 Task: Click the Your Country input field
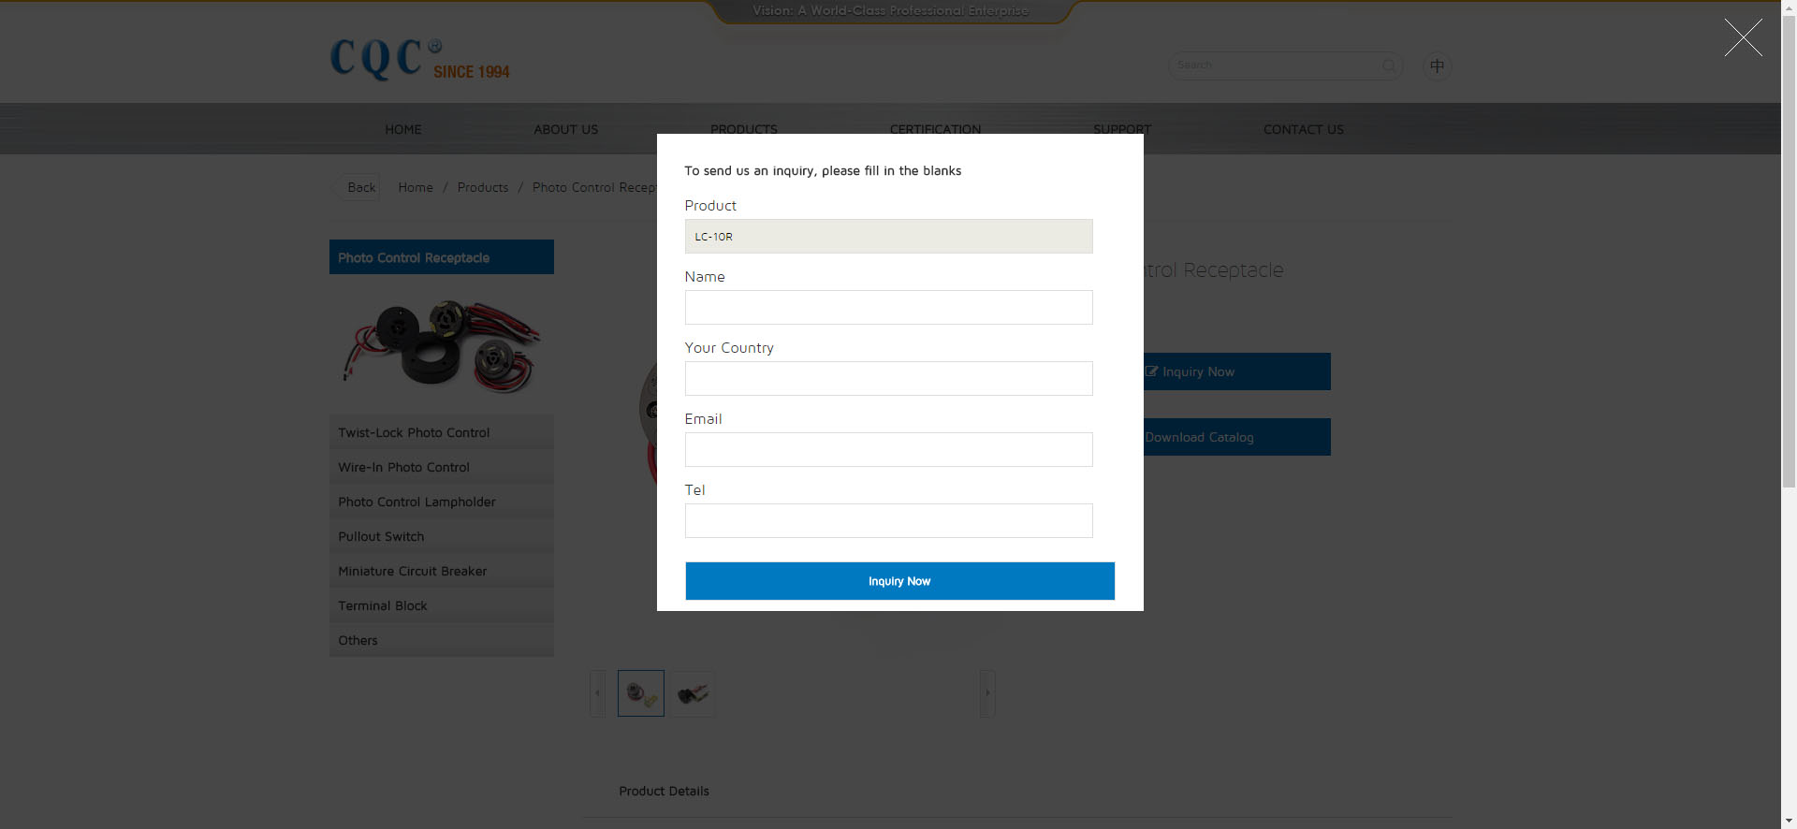point(888,379)
